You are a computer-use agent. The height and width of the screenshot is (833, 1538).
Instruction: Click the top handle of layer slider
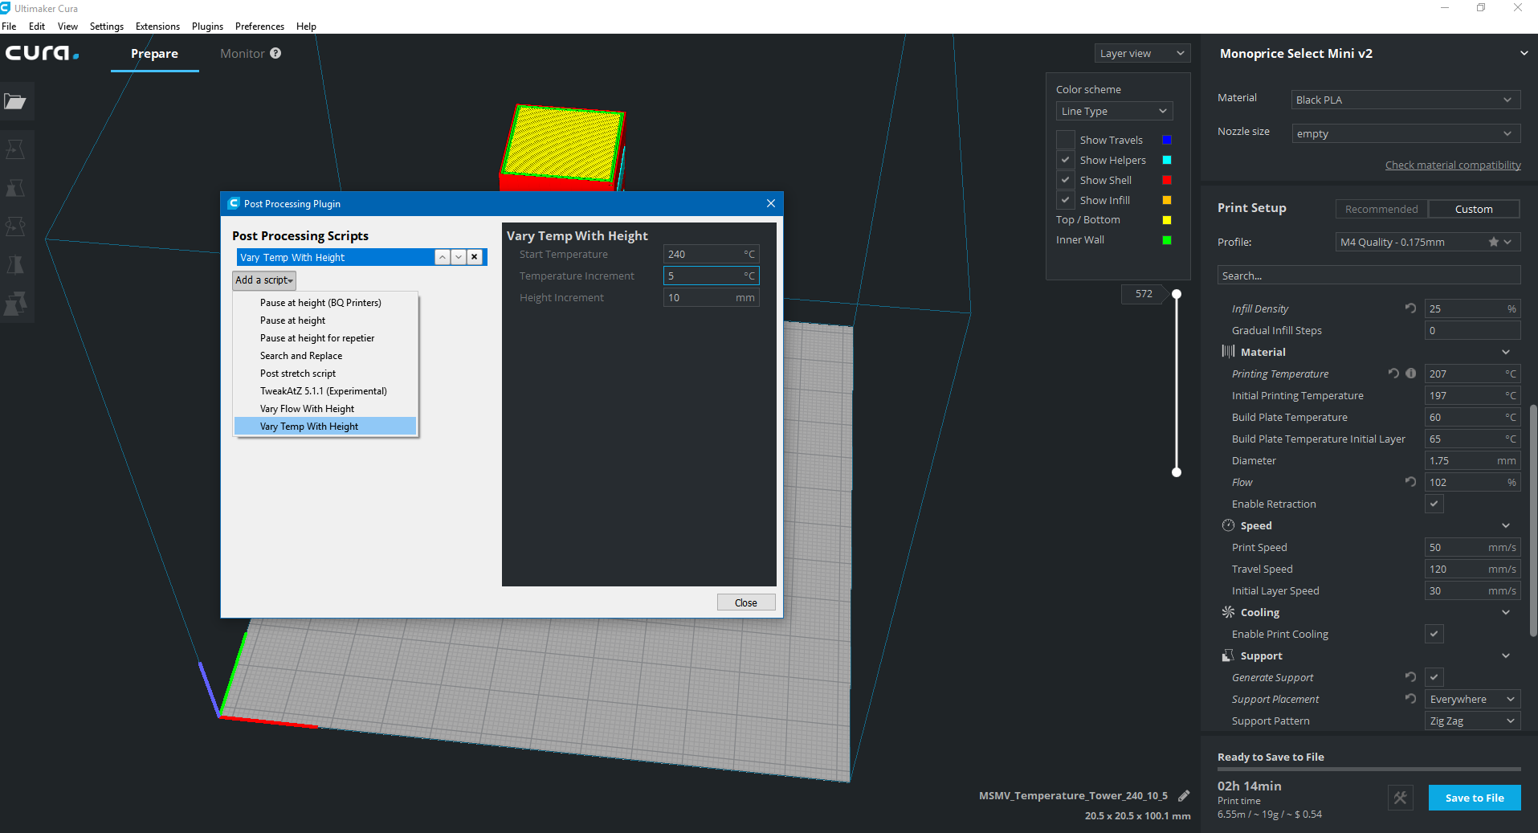[x=1177, y=294]
